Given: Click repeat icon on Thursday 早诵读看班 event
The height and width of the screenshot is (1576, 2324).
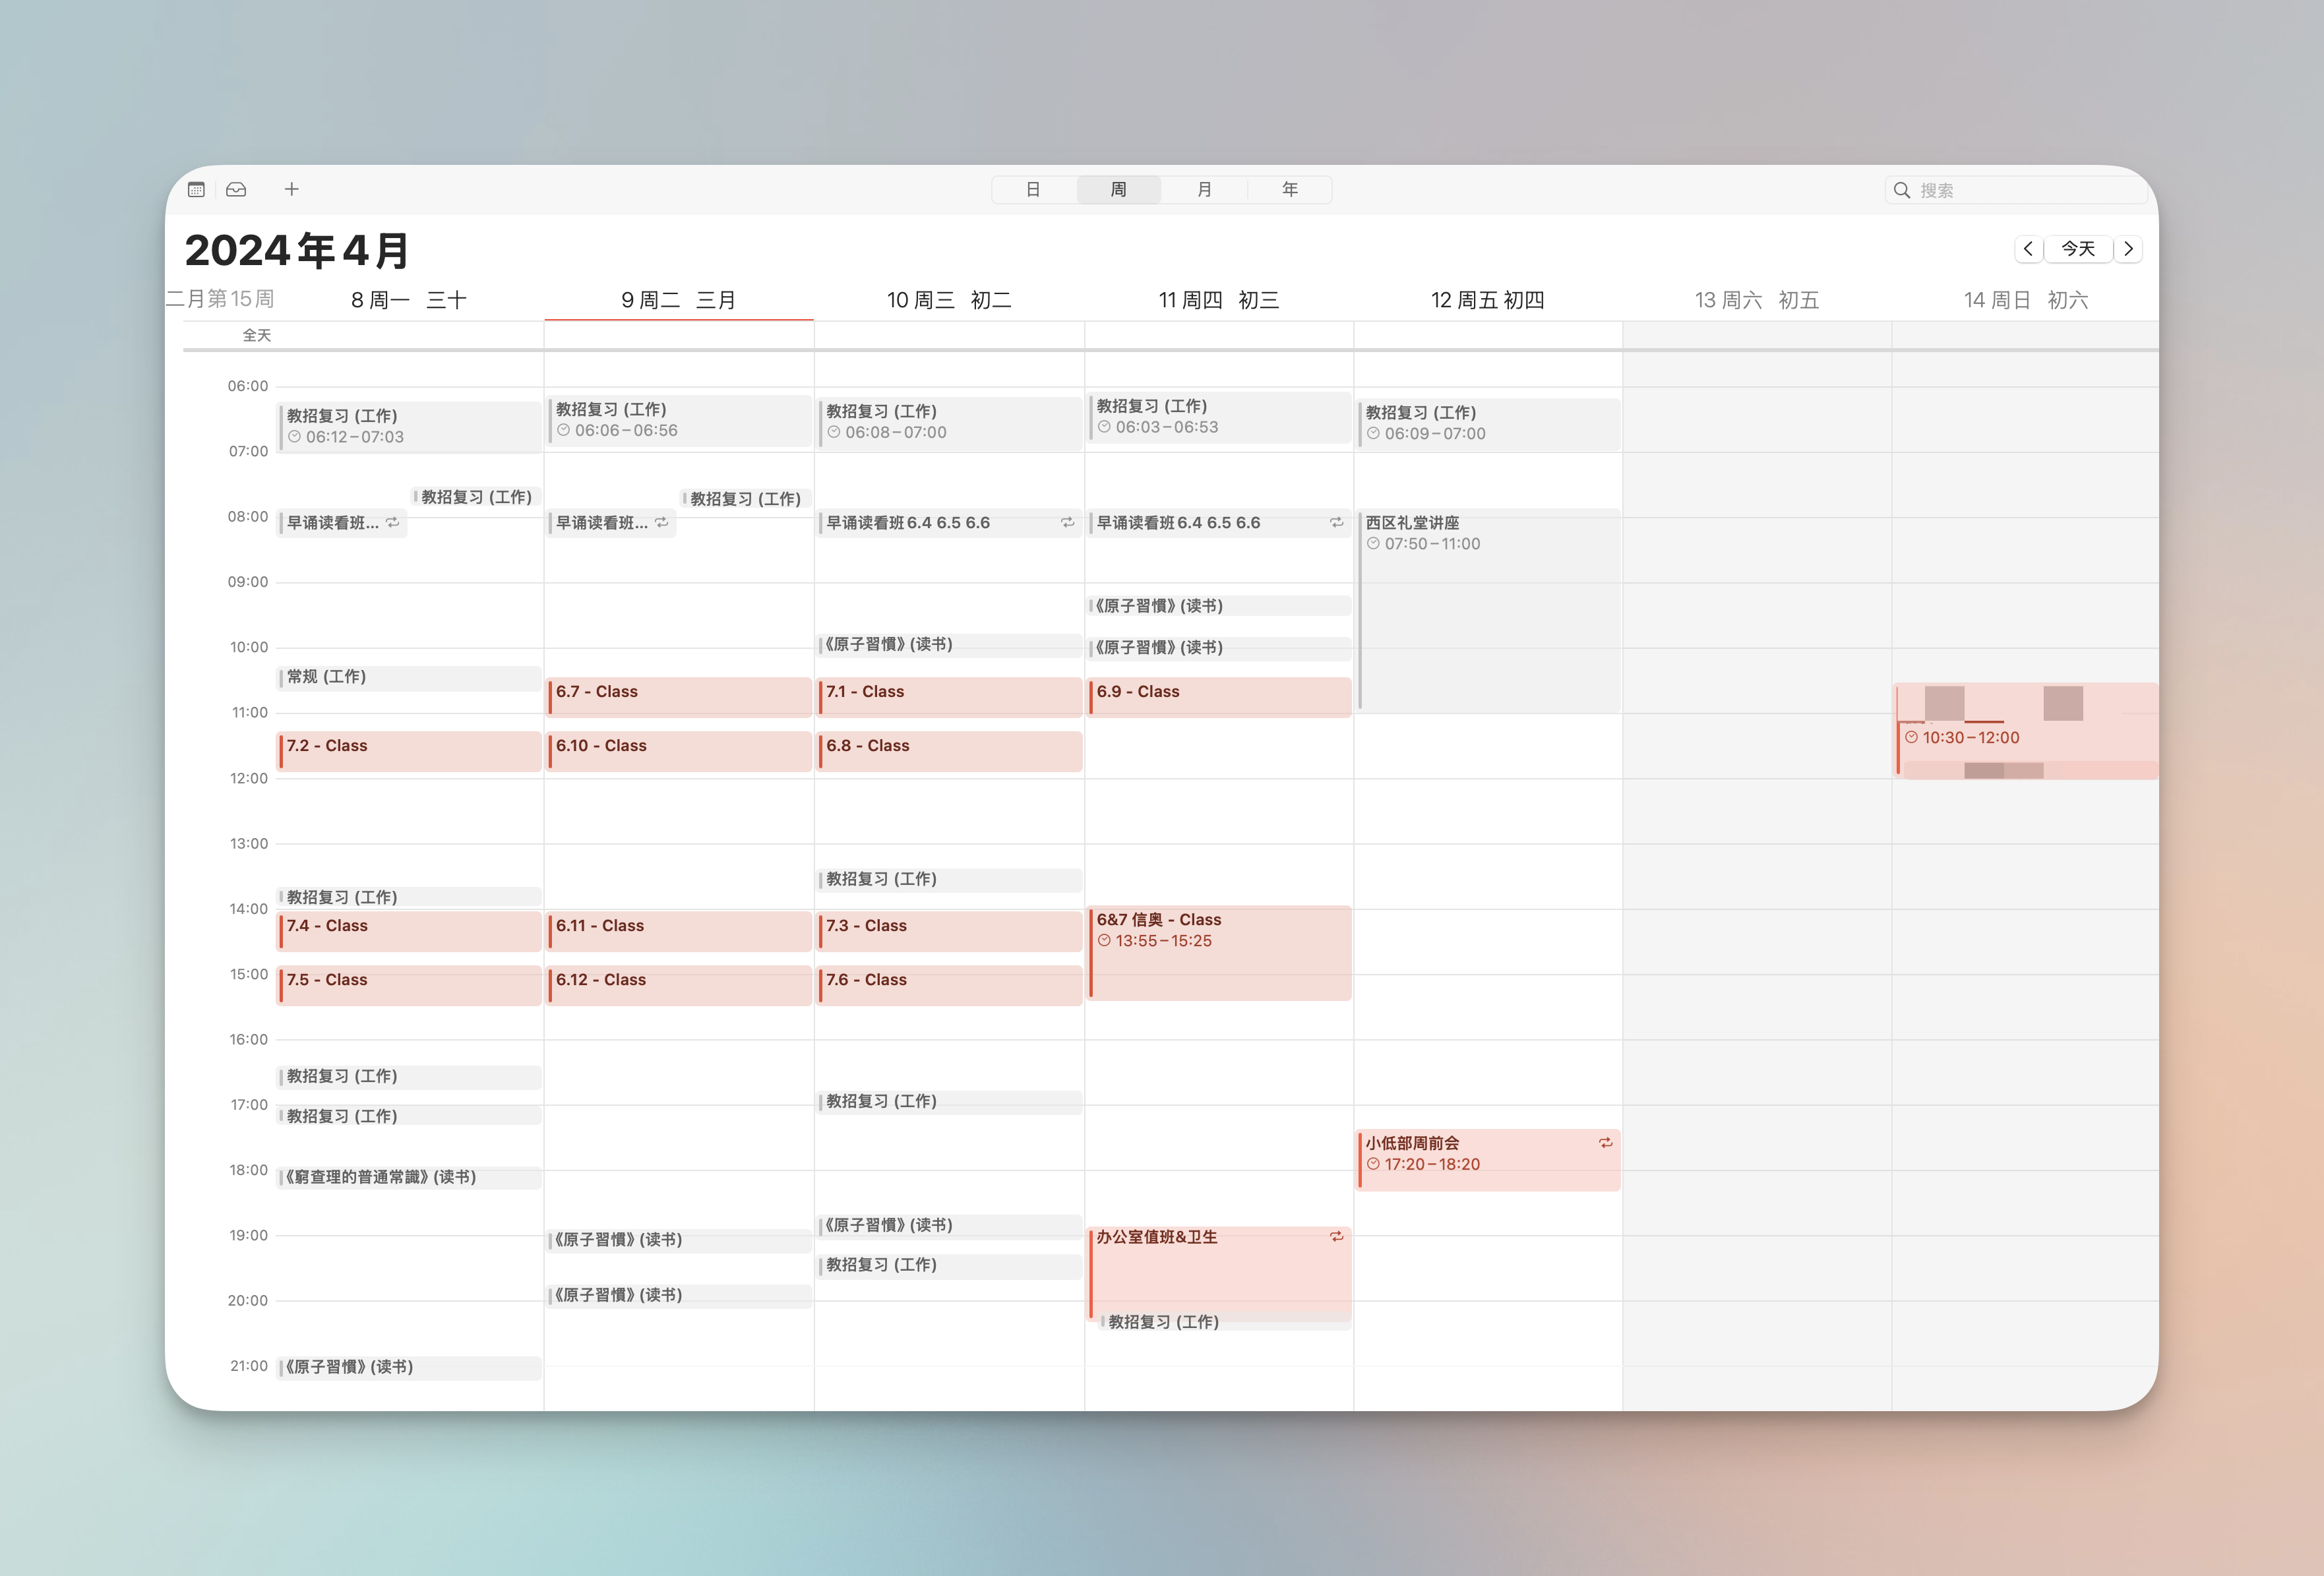Looking at the screenshot, I should 1336,522.
